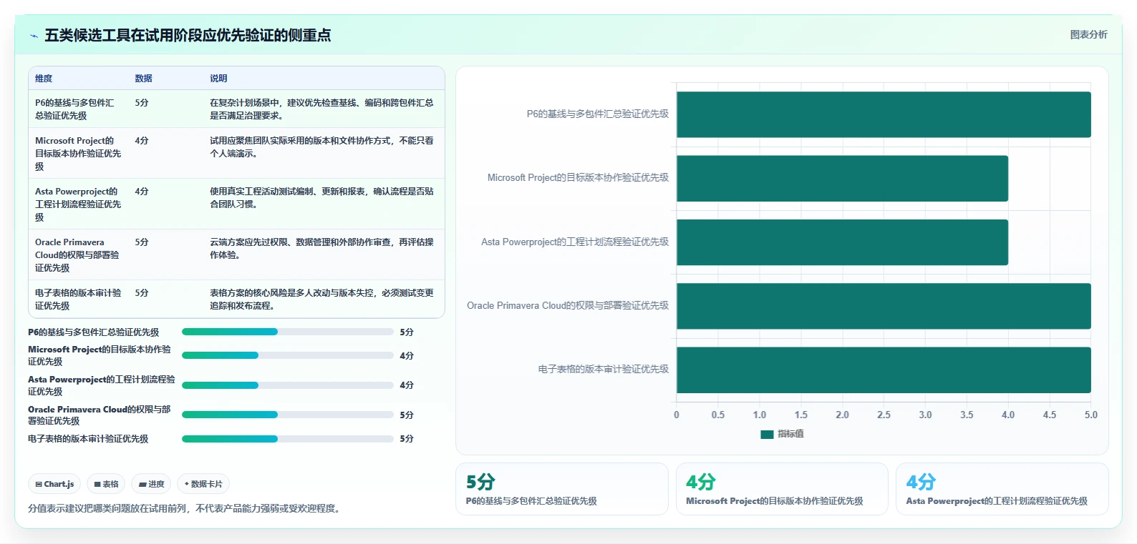Select the 表格 chip

tap(106, 484)
